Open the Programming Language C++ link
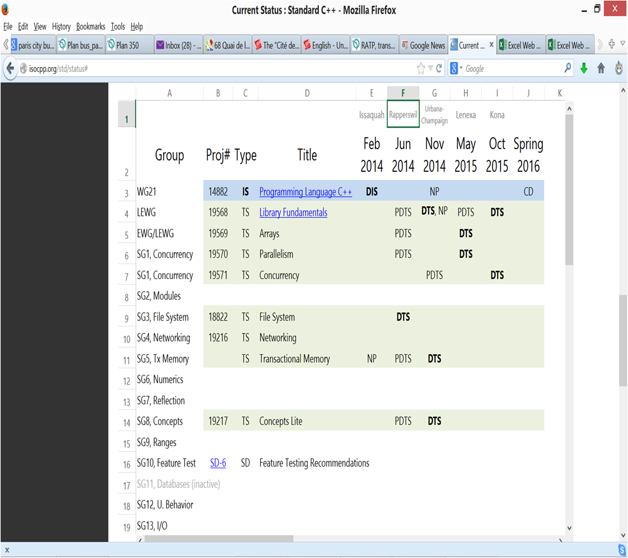This screenshot has height=558, width=628. point(305,192)
